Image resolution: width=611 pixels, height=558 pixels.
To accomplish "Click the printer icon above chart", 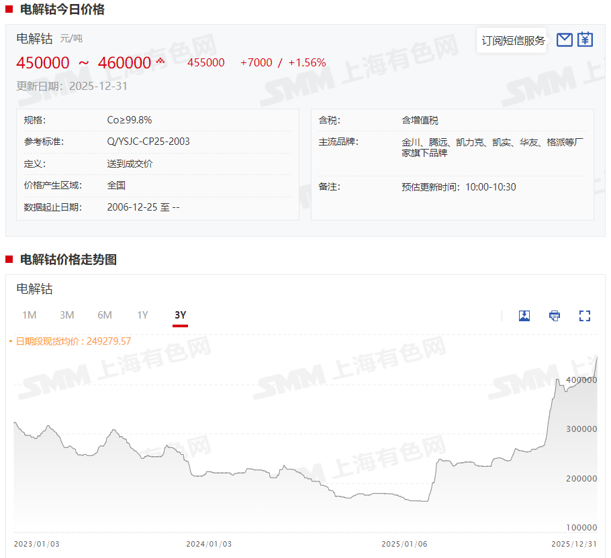I will click(x=554, y=316).
